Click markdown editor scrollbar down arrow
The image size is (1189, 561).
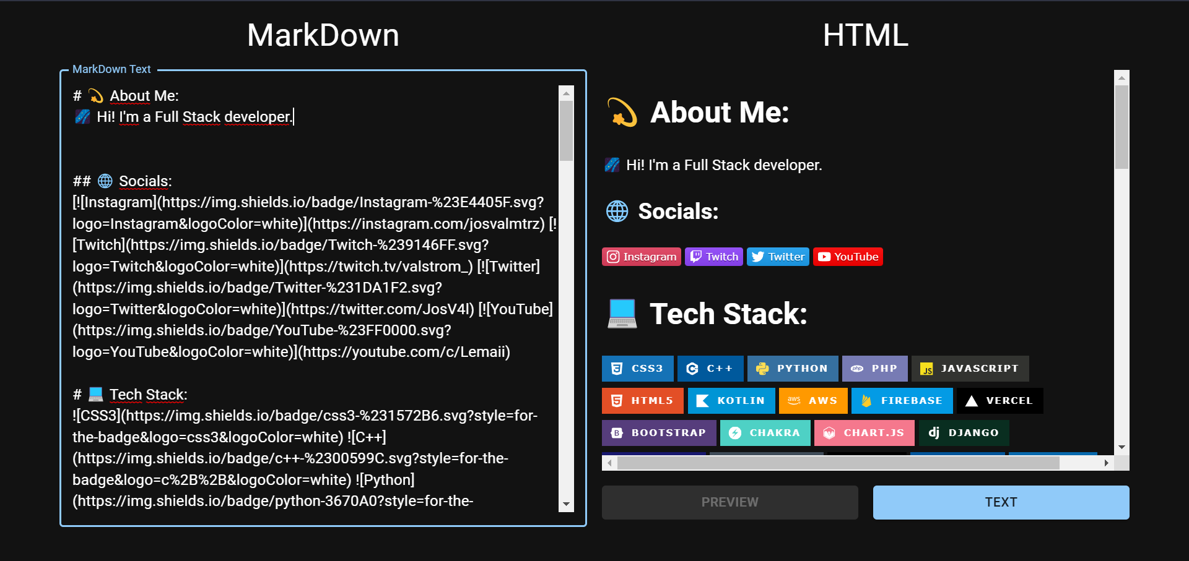(566, 505)
